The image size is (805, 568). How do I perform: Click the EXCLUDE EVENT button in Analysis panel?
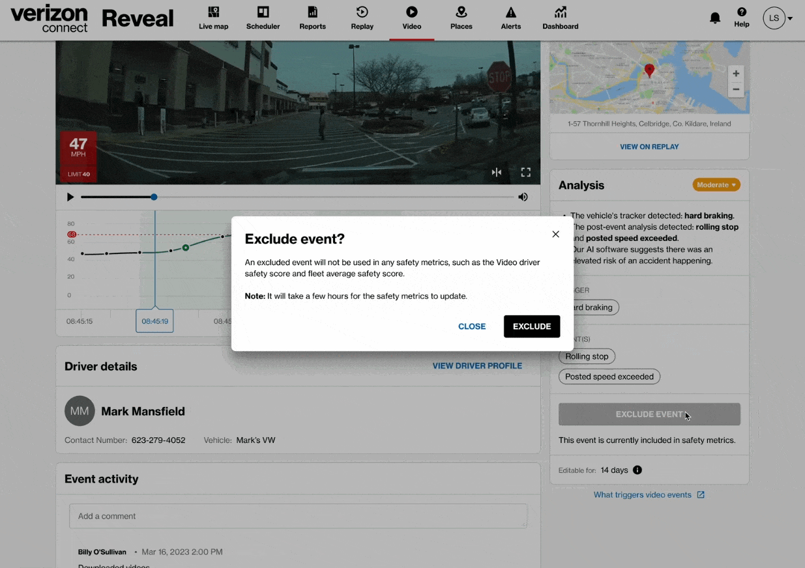[649, 414]
